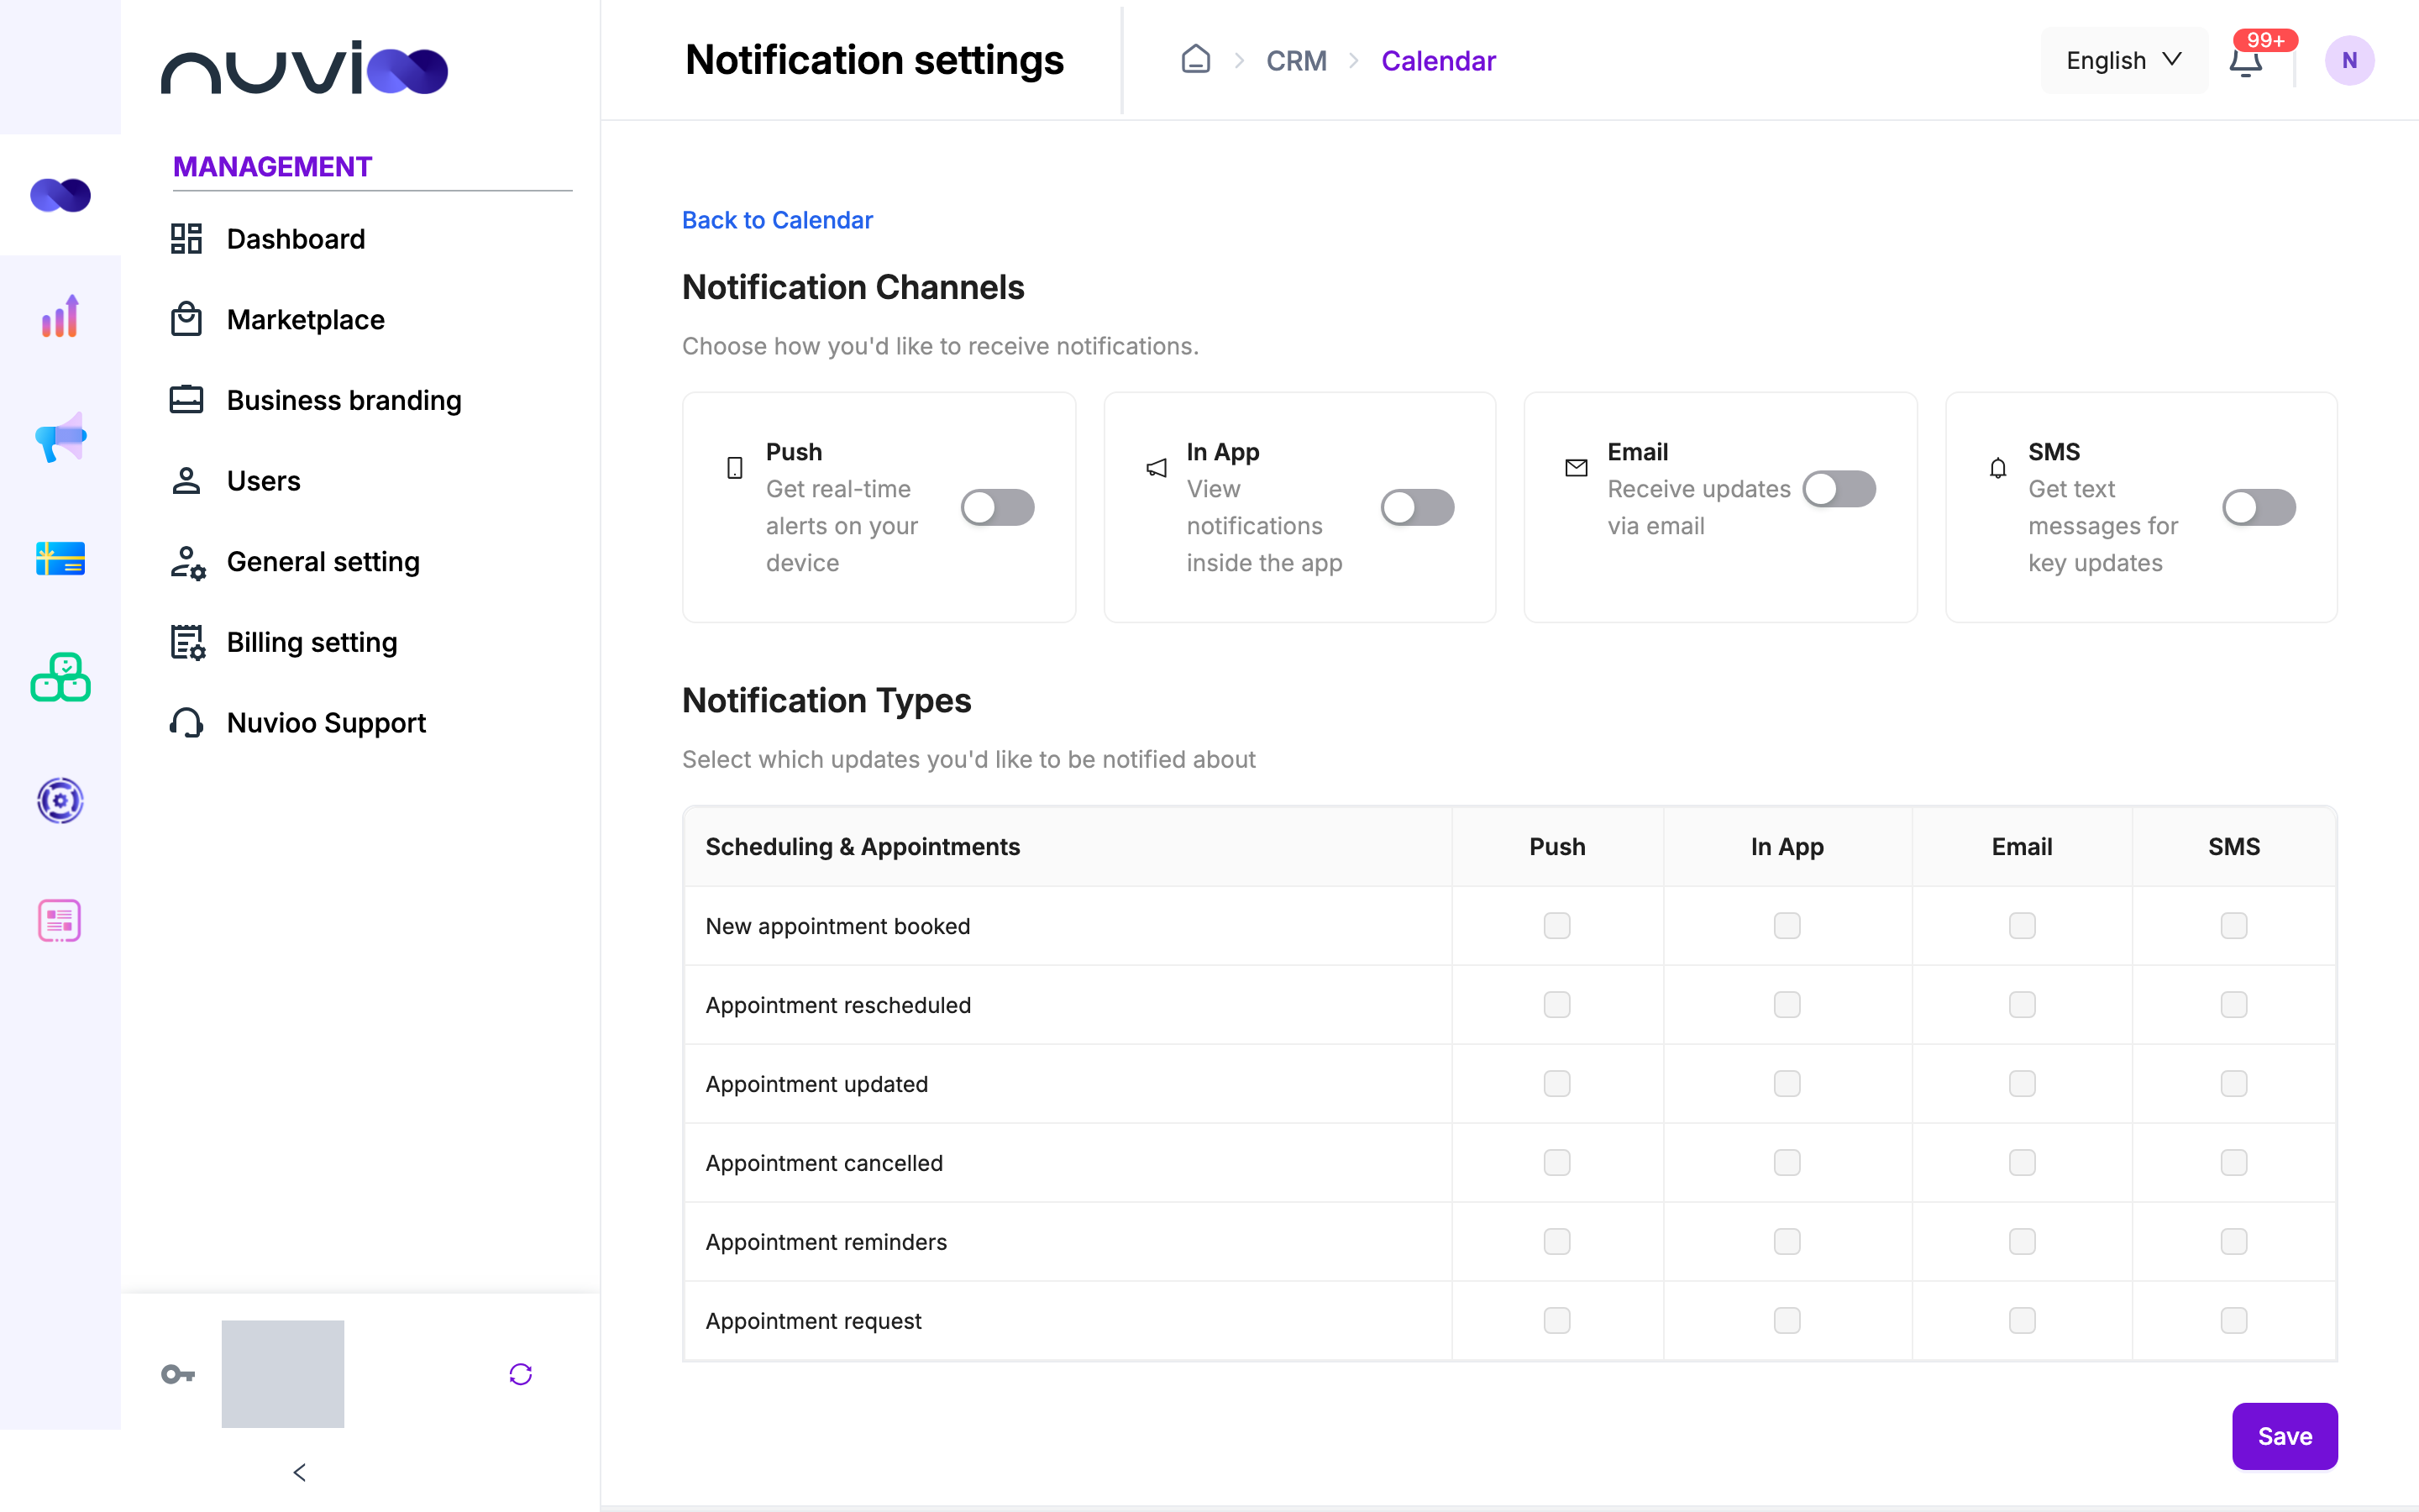Viewport: 2419px width, 1512px height.
Task: Open the English language dropdown
Action: point(2123,61)
